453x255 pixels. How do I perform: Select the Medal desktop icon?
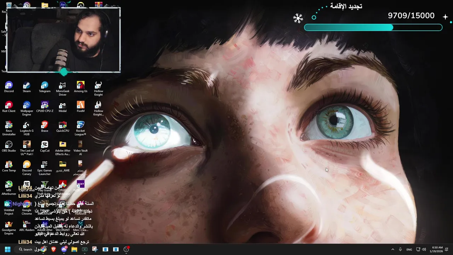[63, 107]
